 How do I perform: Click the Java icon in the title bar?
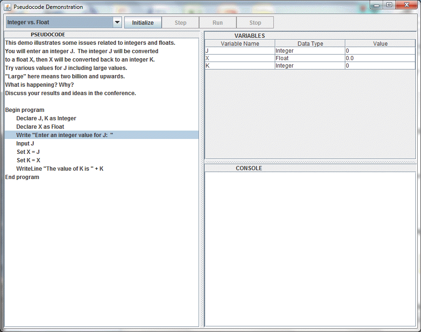point(7,7)
